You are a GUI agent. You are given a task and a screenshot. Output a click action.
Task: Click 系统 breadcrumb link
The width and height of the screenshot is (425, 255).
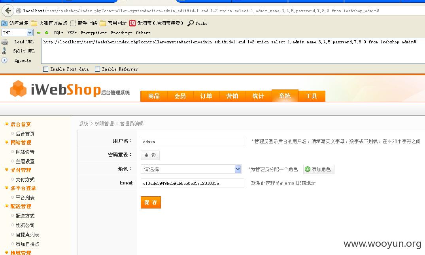(x=84, y=124)
